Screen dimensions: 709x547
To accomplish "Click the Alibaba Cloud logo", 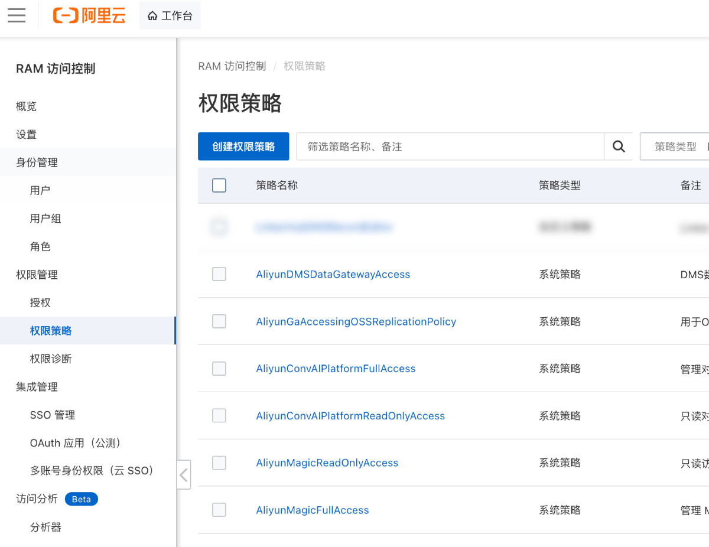I will coord(89,15).
